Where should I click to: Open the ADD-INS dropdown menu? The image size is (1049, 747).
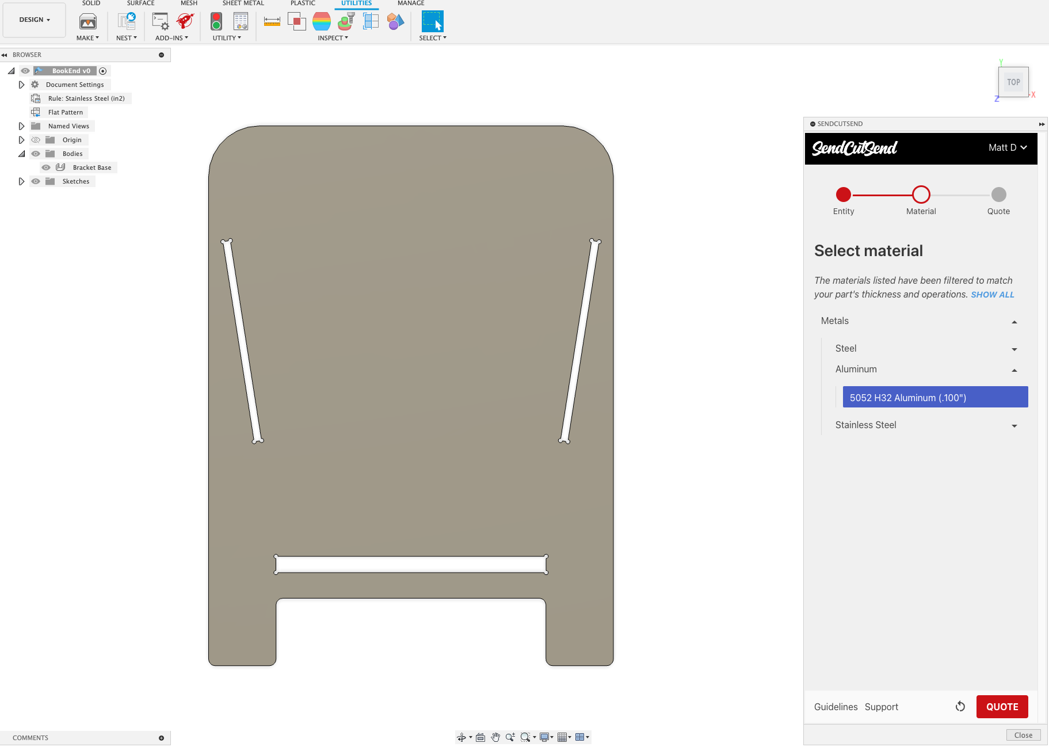coord(171,38)
